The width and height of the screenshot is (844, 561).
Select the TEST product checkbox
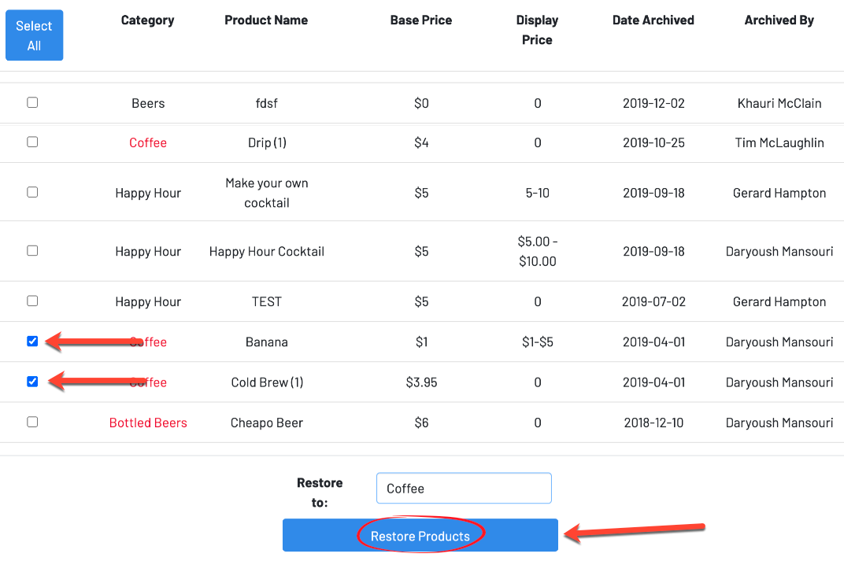pos(32,301)
